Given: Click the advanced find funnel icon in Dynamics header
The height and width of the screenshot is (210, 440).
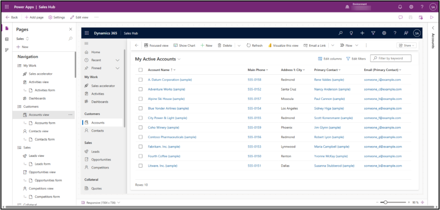Looking at the screenshot, I should 373,33.
